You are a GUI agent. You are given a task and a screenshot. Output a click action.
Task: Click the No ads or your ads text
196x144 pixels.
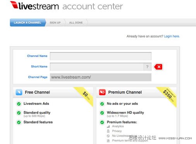click(122, 104)
